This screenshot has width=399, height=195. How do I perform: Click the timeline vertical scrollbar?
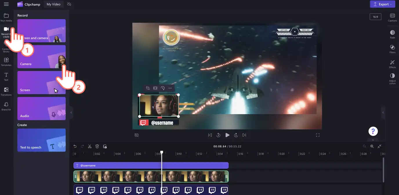pyautogui.click(x=383, y=170)
